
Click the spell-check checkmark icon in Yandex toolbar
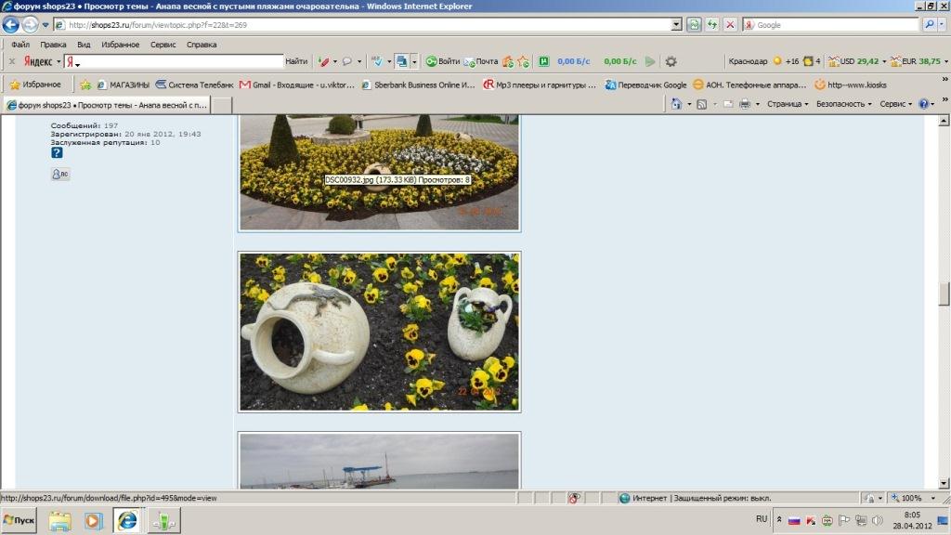[377, 61]
